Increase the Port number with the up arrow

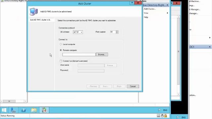[117, 31]
